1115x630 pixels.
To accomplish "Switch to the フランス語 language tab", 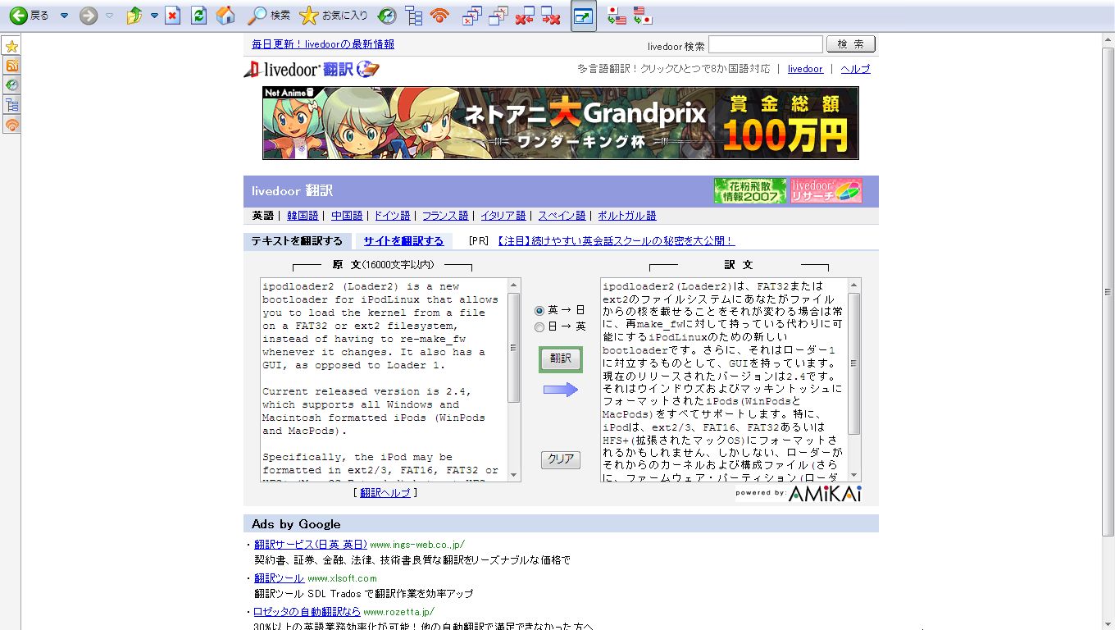I will click(445, 216).
